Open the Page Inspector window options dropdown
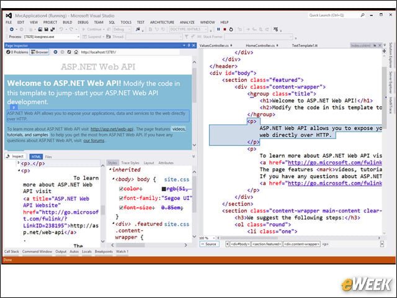Image resolution: width=397 pixels, height=298 pixels. click(184, 45)
